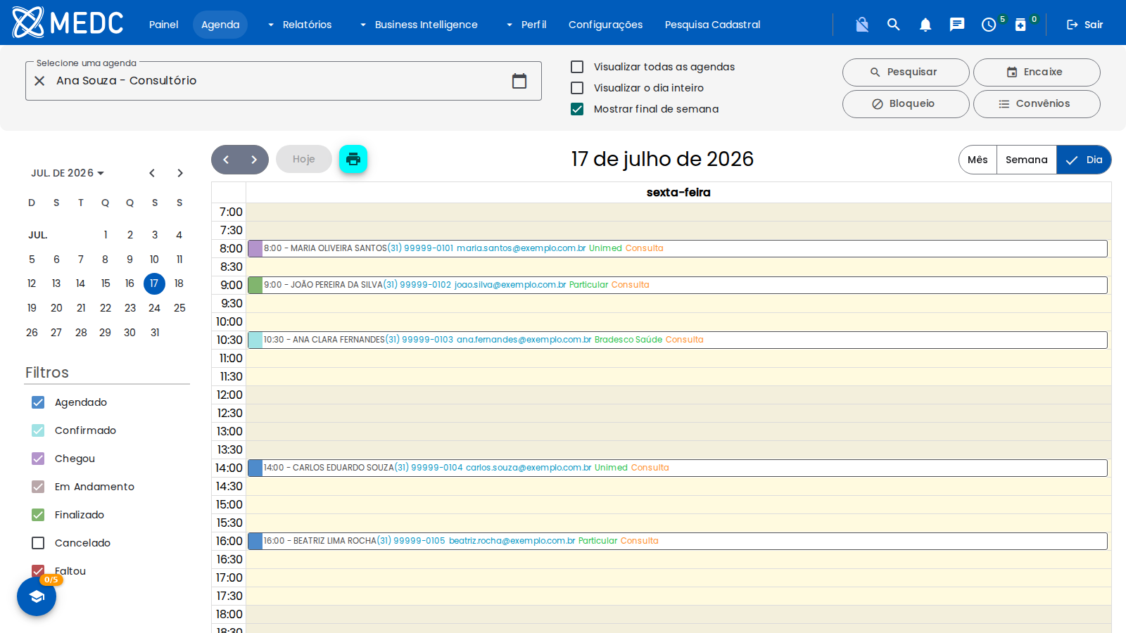Enable Visualizar todas as agendas checkbox
This screenshot has width=1126, height=633.
pyautogui.click(x=577, y=67)
